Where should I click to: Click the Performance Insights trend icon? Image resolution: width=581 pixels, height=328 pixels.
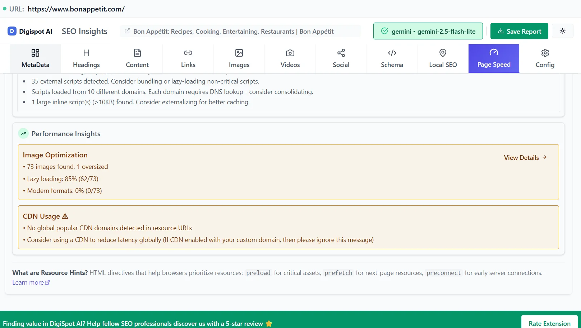[23, 134]
